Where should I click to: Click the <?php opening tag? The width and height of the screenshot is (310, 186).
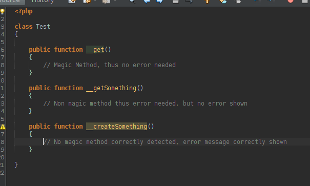point(24,11)
